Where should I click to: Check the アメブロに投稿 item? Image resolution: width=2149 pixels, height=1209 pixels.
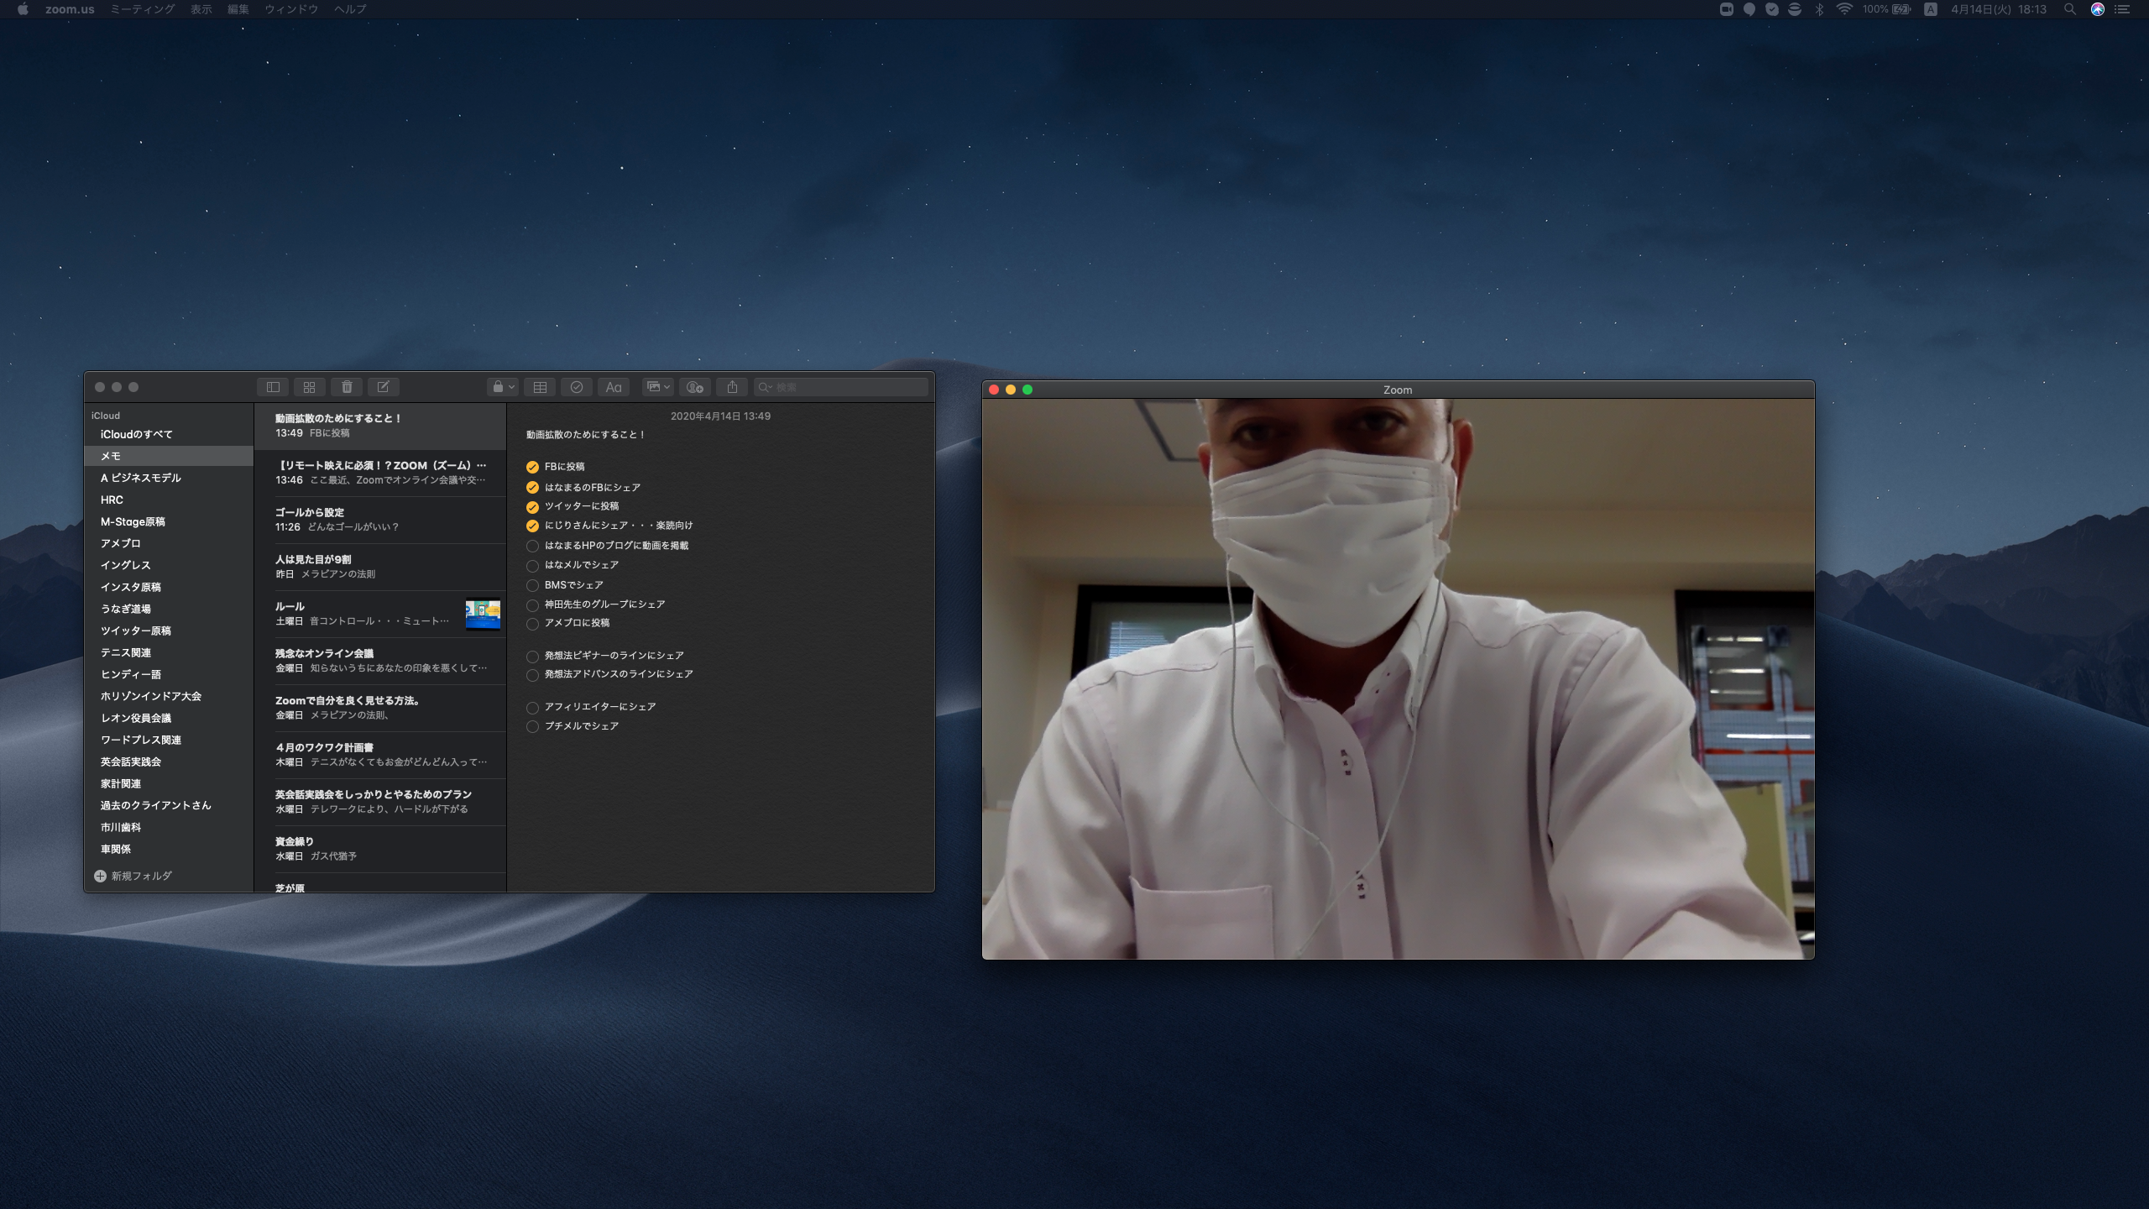(532, 623)
